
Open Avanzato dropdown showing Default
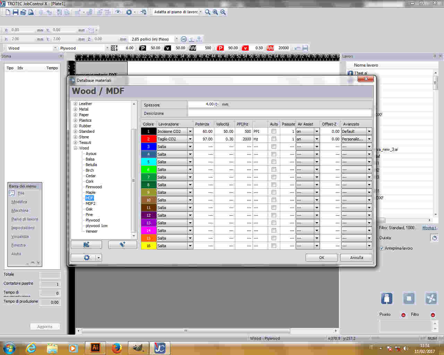click(369, 131)
